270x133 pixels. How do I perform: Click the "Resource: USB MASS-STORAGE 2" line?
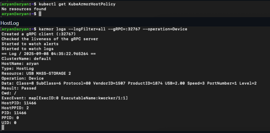coord(36,73)
